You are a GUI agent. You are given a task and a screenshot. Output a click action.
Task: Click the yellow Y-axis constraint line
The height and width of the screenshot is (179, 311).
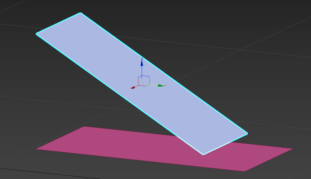pos(153,85)
